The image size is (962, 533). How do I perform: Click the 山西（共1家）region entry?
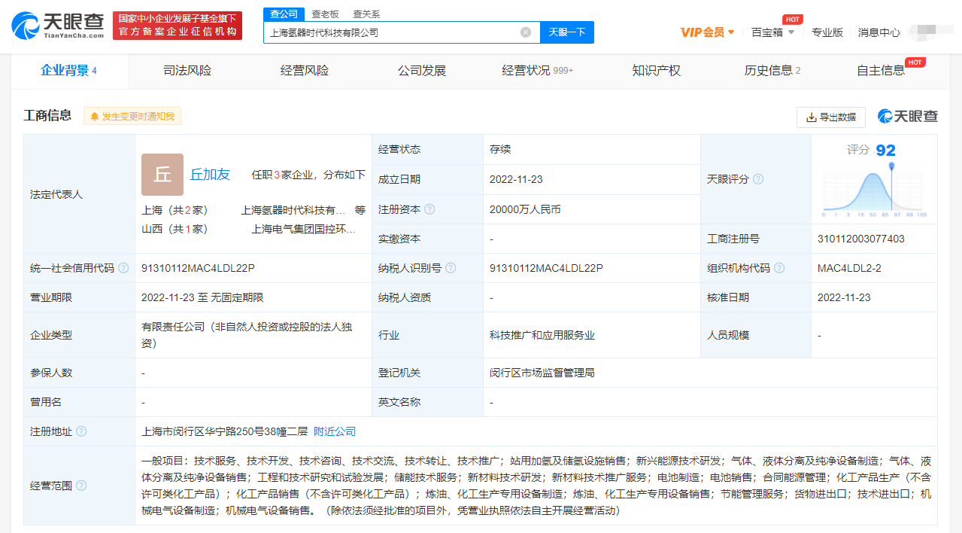click(x=174, y=229)
